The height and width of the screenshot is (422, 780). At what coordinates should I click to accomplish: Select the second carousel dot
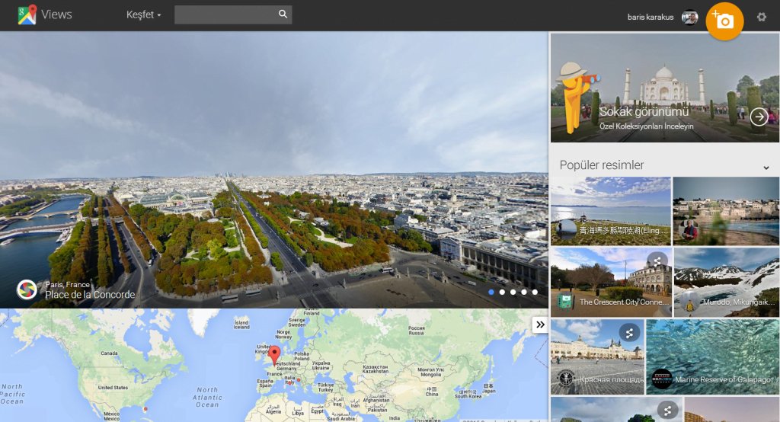[502, 292]
